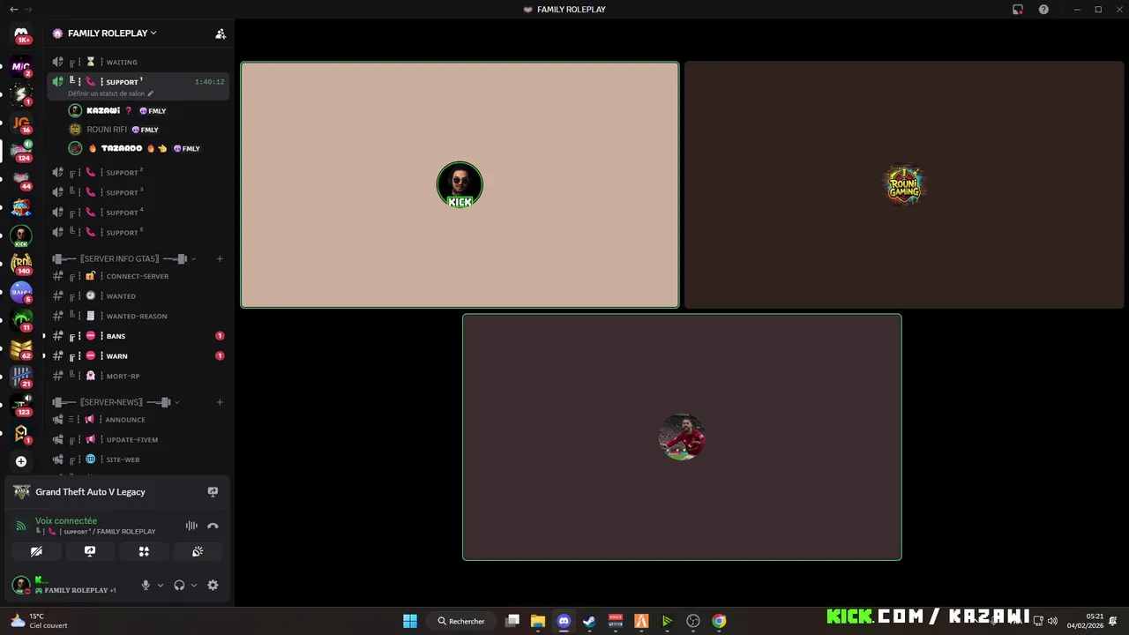Open server icon with badge 124
1129x635 pixels.
[x=21, y=151]
